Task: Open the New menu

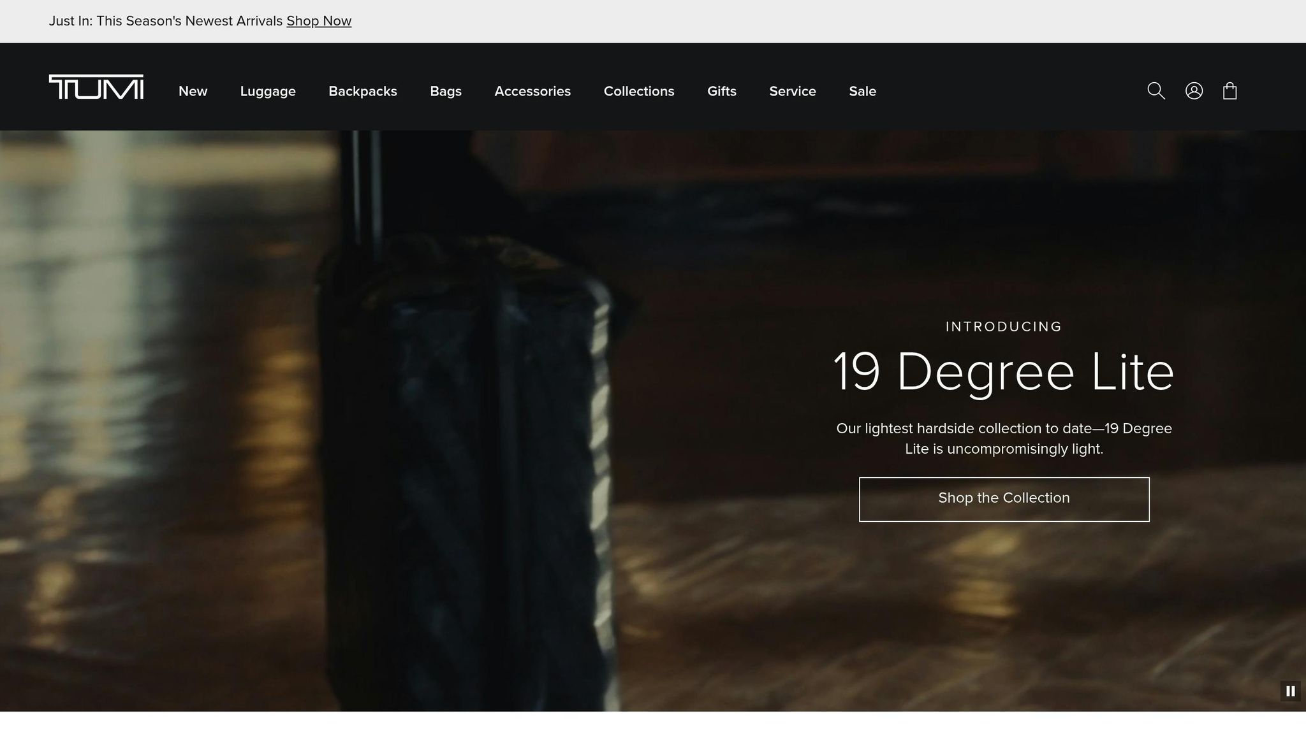Action: point(193,91)
